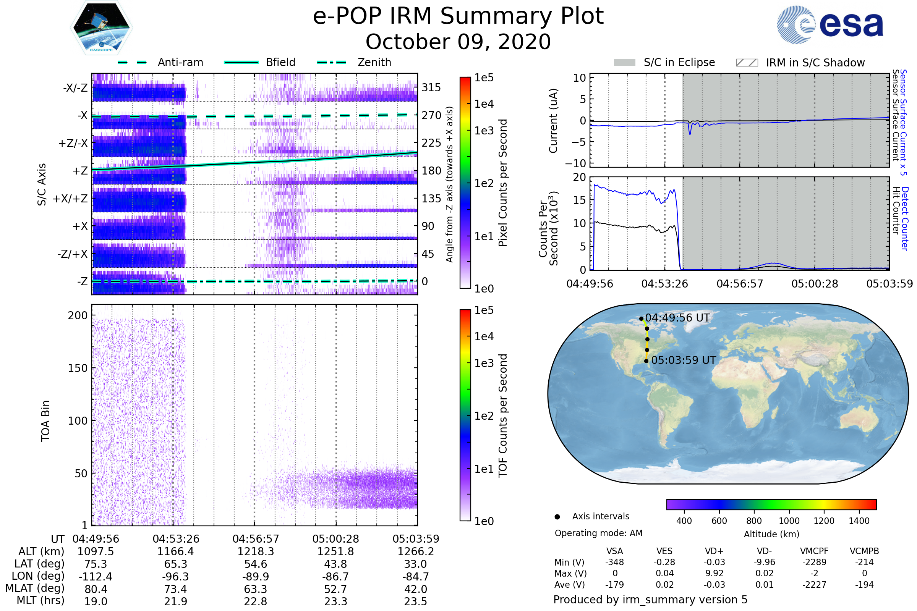Click the Zenith dash-dot legend line

coord(332,62)
